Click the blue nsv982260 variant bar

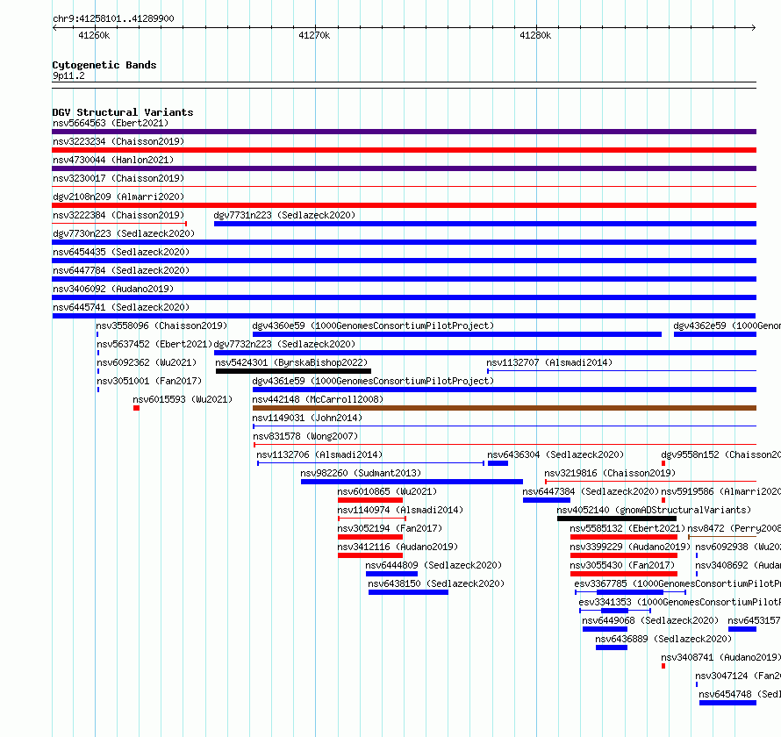coord(412,482)
